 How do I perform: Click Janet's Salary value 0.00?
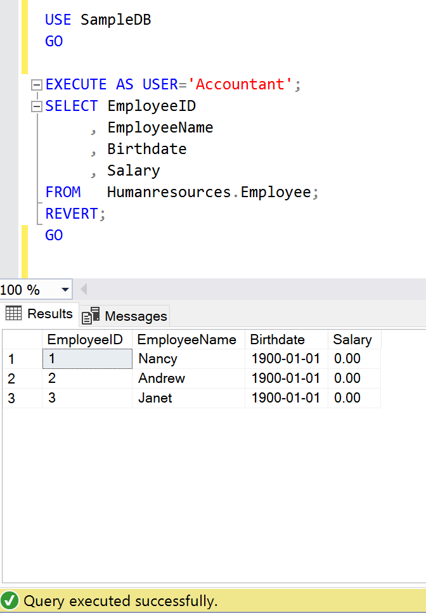347,398
